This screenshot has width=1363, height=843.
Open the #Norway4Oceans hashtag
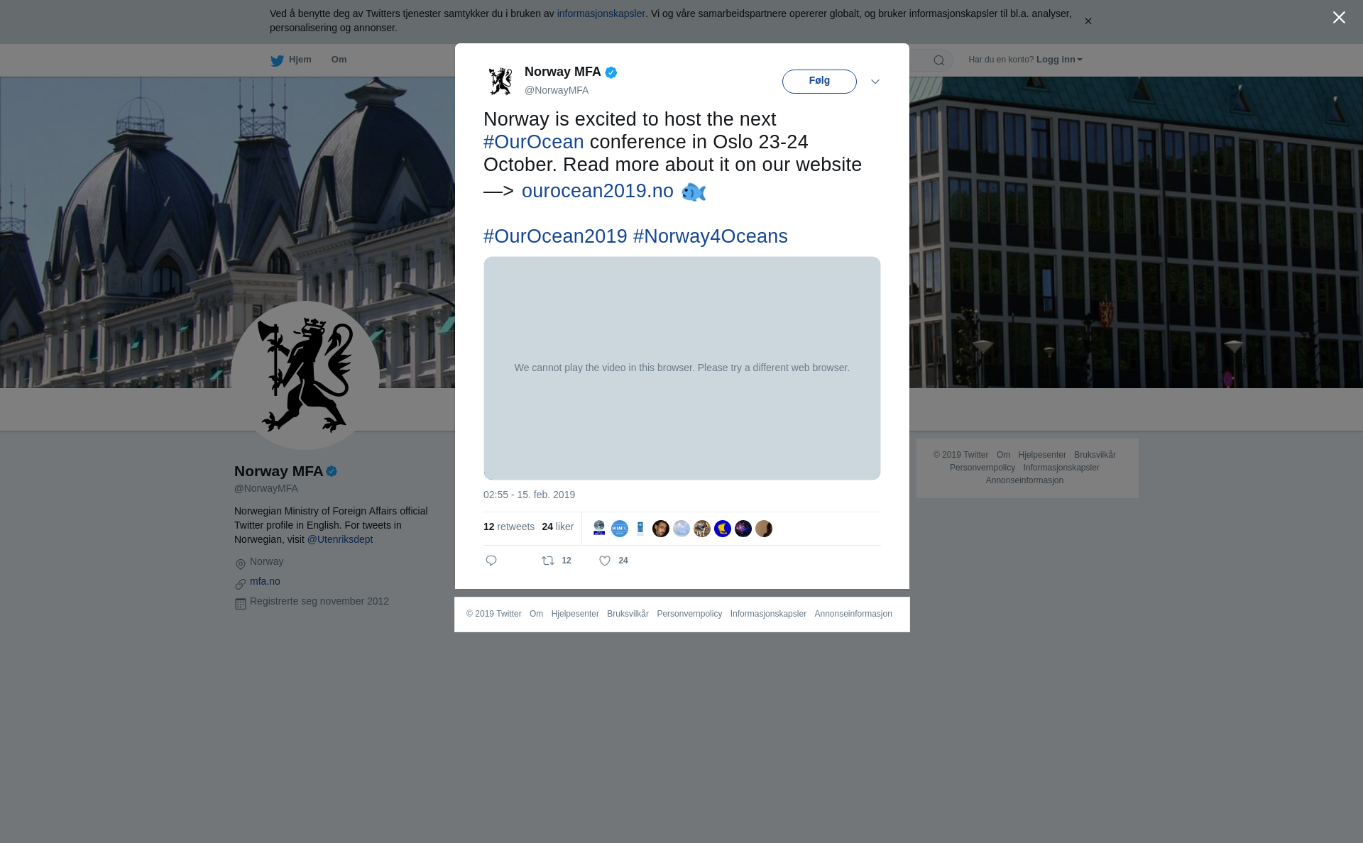click(x=711, y=236)
